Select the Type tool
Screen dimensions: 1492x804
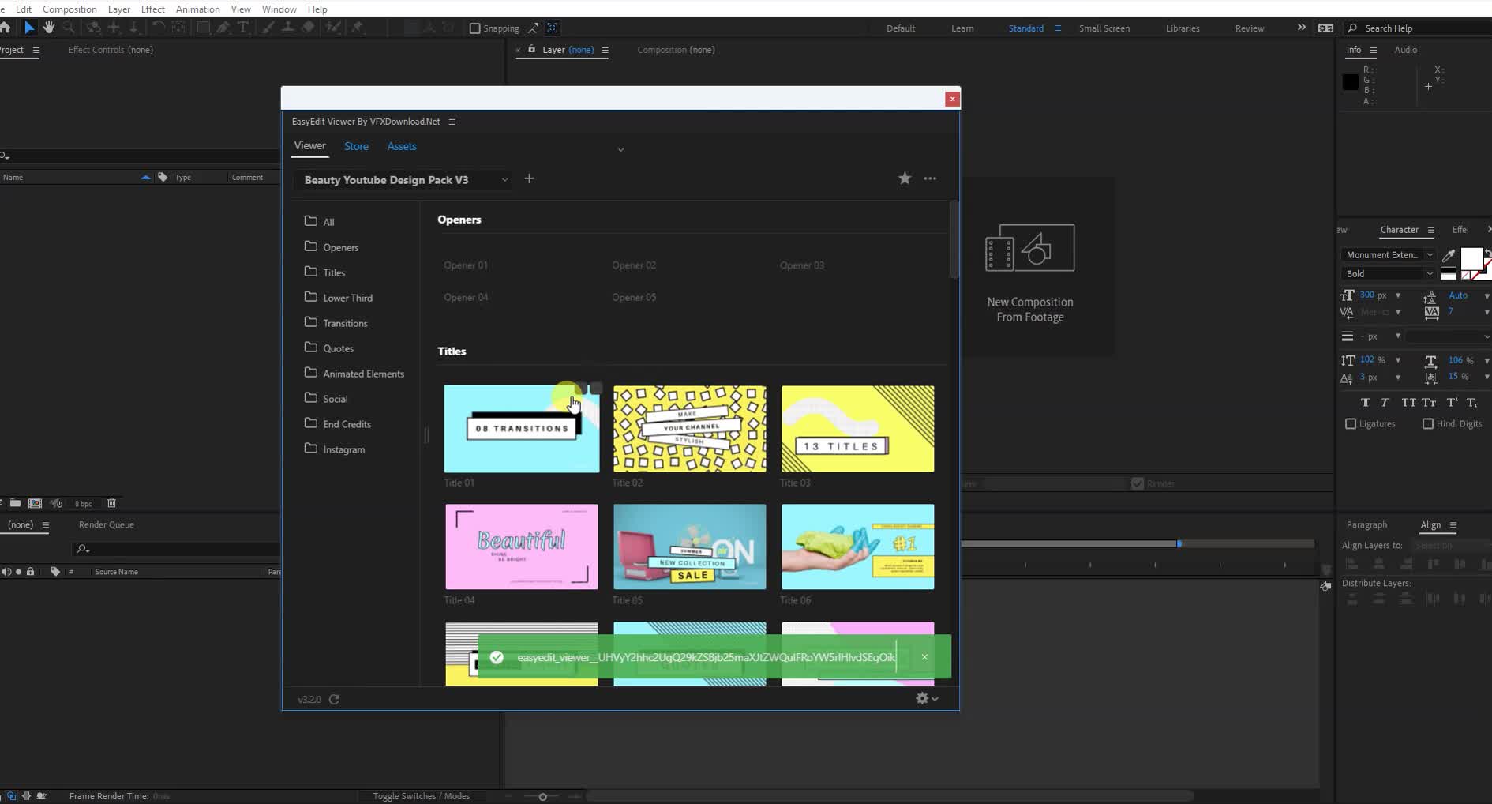[x=245, y=28]
